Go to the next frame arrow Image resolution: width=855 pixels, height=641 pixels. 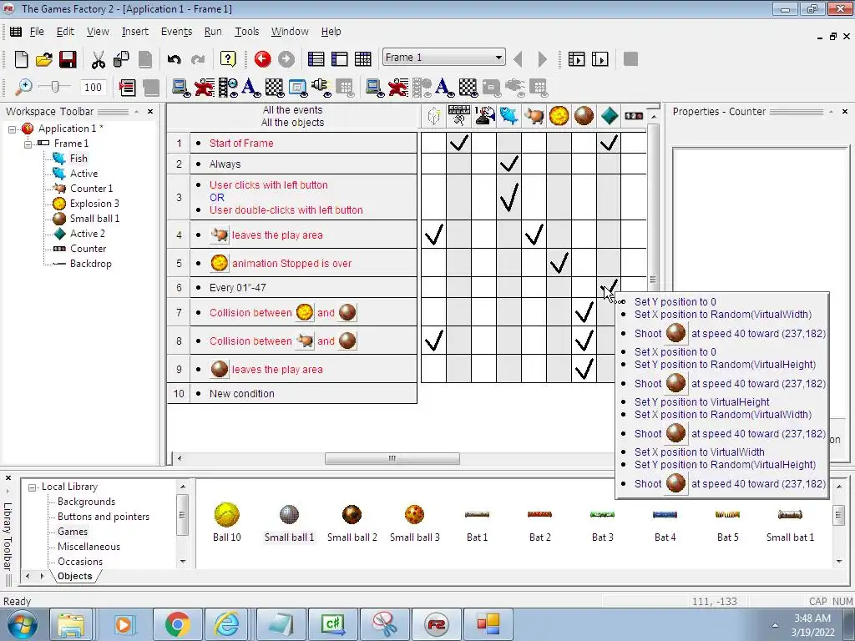(542, 59)
